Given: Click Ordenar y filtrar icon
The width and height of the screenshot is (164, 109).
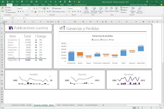Looking at the screenshot, I should pos(133,10).
